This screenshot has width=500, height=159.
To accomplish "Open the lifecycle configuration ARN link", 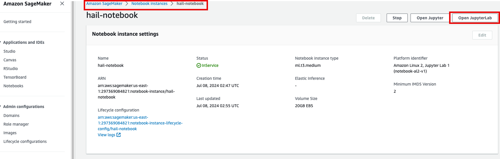I will (140, 123).
